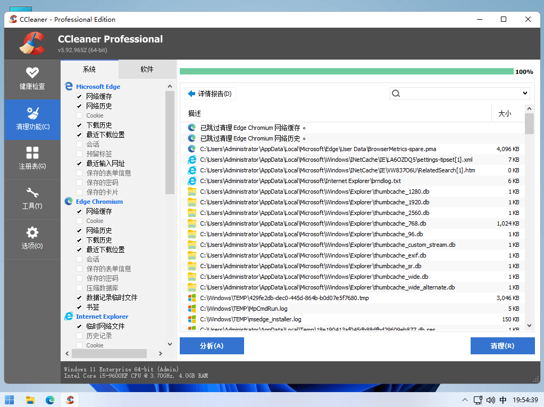
Task: Open the 工具(T) tools section
Action: [32, 199]
